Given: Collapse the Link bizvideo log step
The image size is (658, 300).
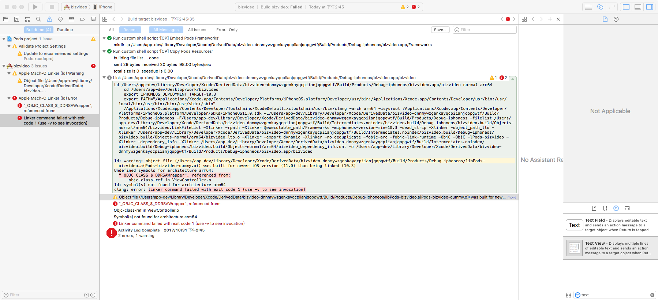Looking at the screenshot, I should pos(104,78).
